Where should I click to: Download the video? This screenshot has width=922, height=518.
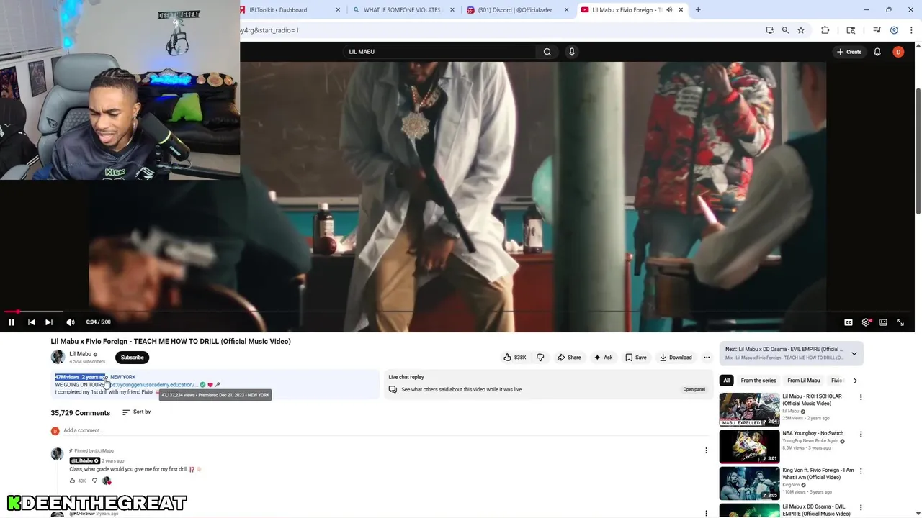[676, 358]
